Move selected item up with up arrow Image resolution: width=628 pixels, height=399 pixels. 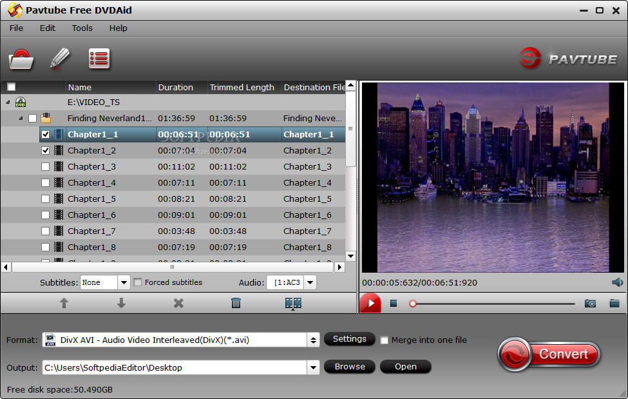click(64, 303)
